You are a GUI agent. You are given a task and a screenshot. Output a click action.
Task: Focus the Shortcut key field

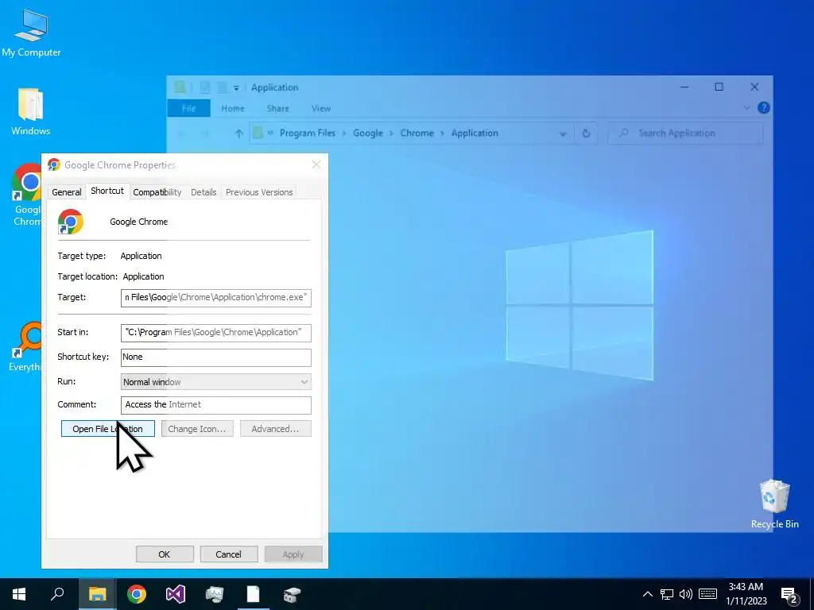[x=216, y=357]
